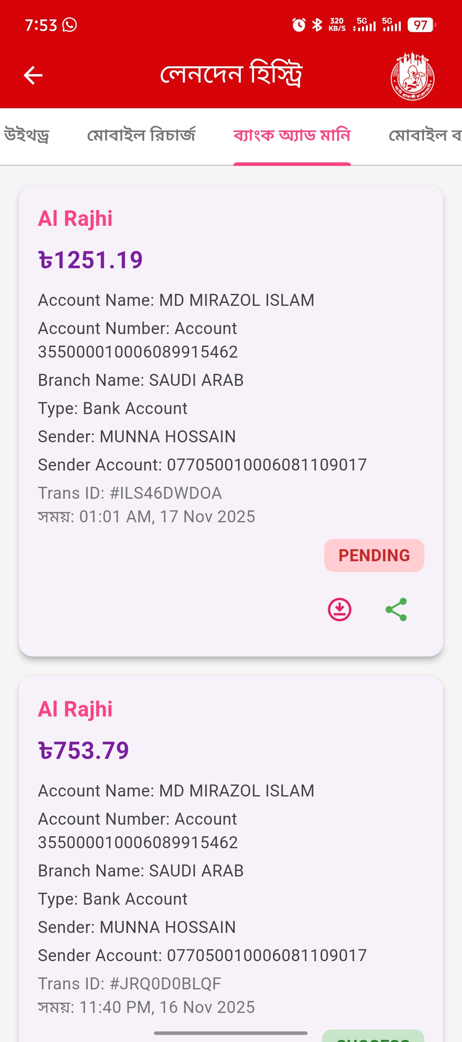Tap the লেনদেন হিস্ট্রি page title
Image resolution: width=462 pixels, height=1042 pixels.
coord(231,74)
